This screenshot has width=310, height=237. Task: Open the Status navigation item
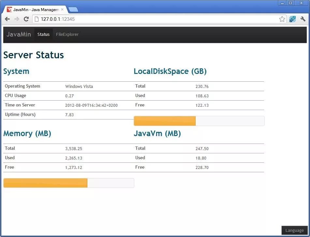(43, 35)
